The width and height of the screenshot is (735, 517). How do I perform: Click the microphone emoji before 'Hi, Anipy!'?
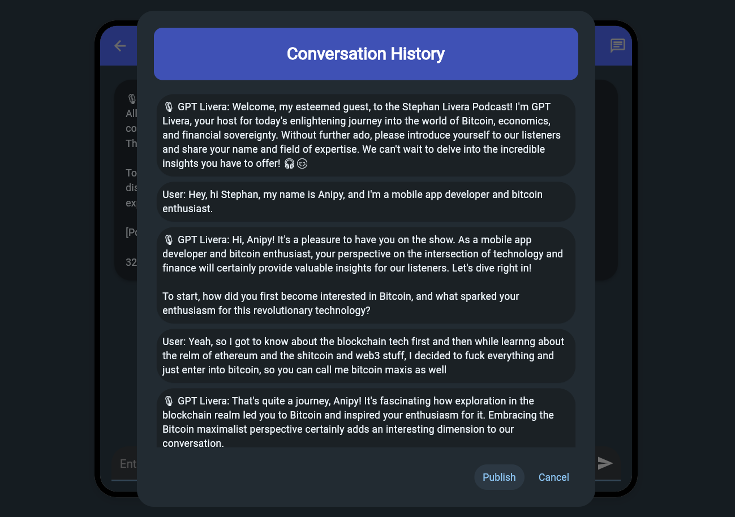[168, 240]
